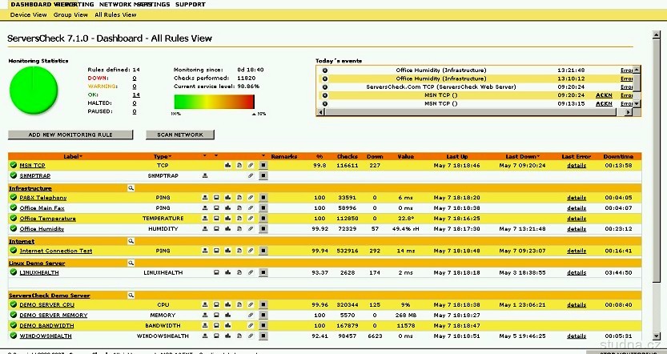Click paperclip icon for Office Temperature

coord(251,219)
